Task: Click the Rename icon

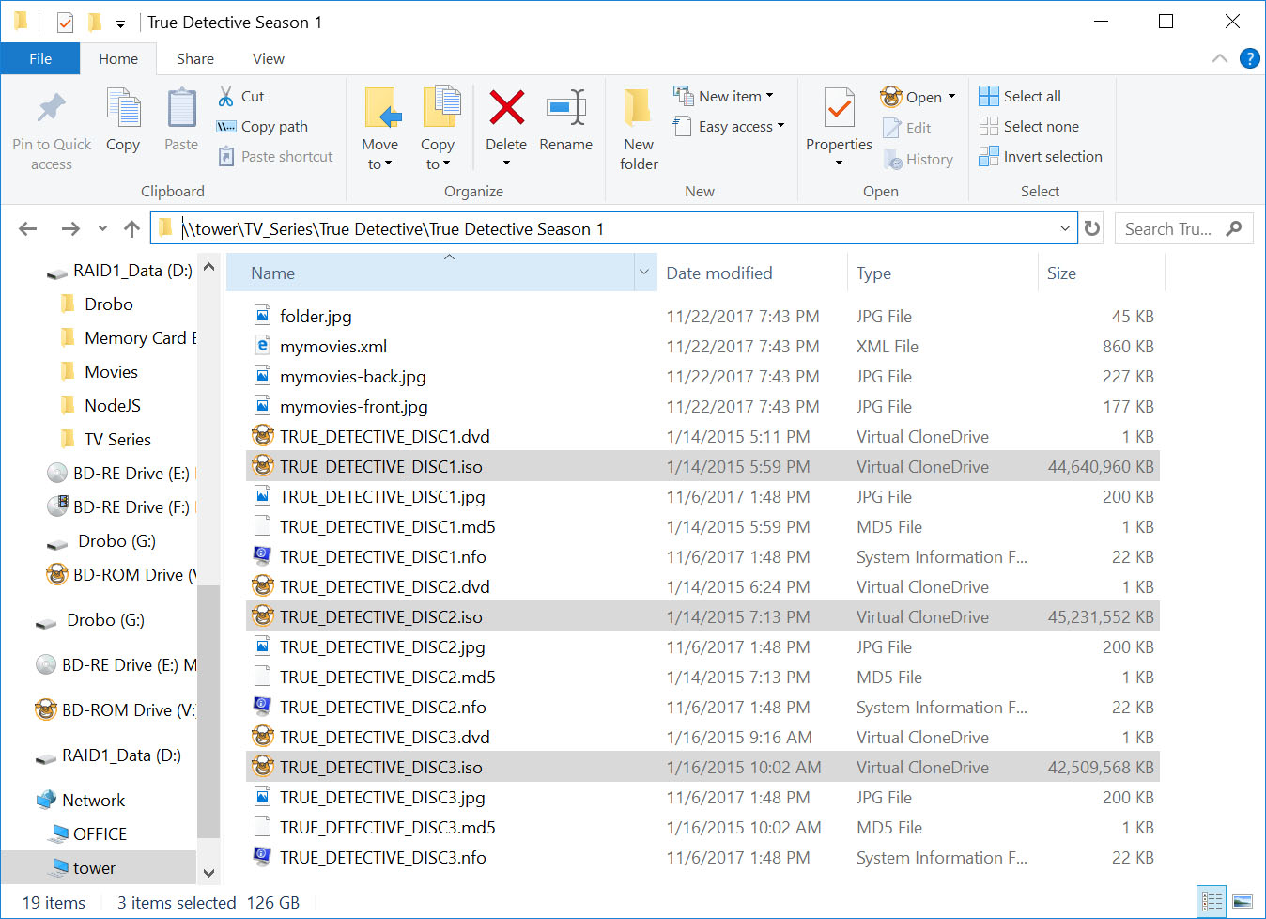Action: click(x=566, y=108)
